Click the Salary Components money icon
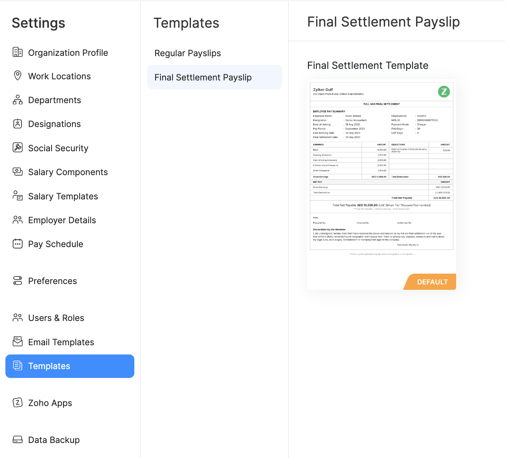505x458 pixels. point(18,172)
